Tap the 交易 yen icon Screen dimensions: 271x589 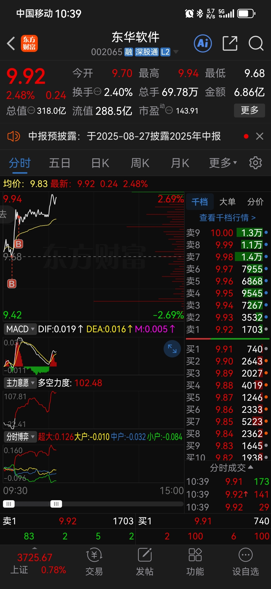click(x=94, y=555)
